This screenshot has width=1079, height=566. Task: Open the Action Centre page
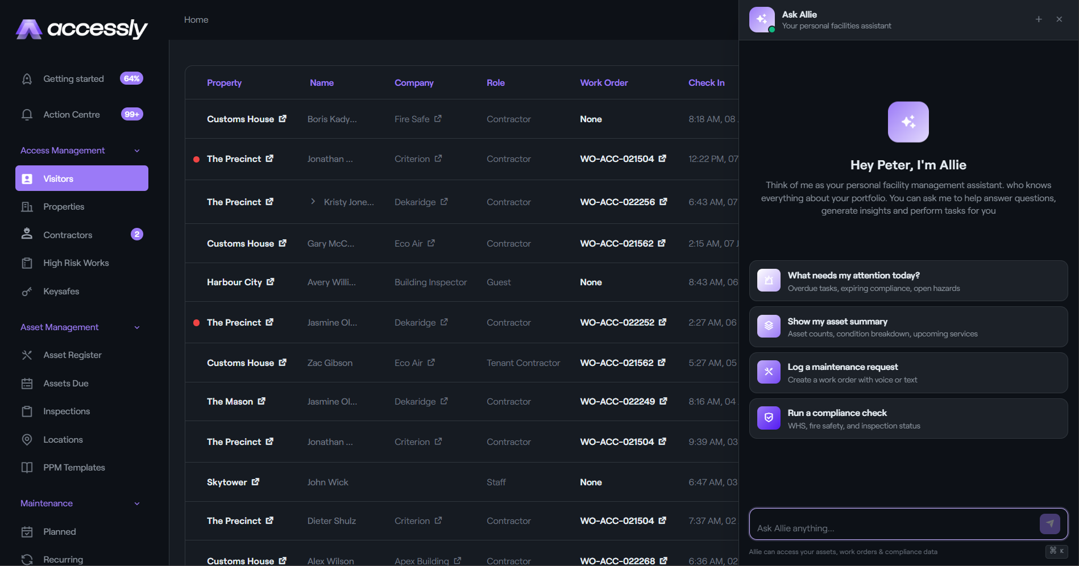(81, 114)
